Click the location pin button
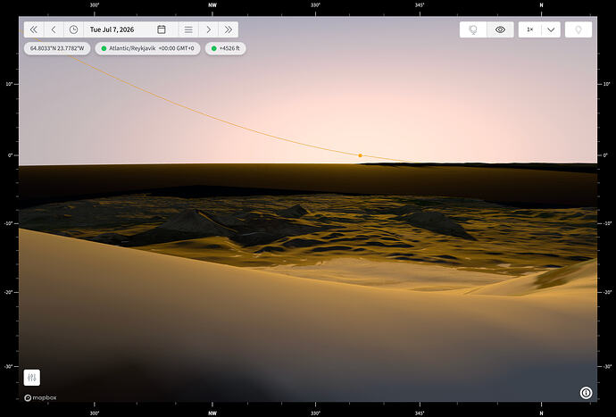This screenshot has width=616, height=417. [x=579, y=29]
